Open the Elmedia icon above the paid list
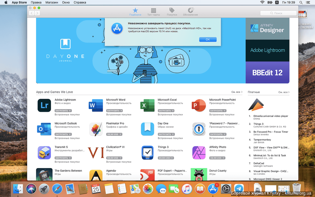Viewport: 315px width, 197px height. (256, 105)
